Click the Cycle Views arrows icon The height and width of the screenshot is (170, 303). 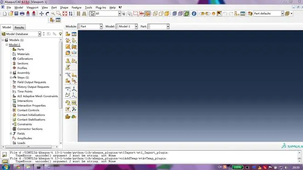coord(70,14)
